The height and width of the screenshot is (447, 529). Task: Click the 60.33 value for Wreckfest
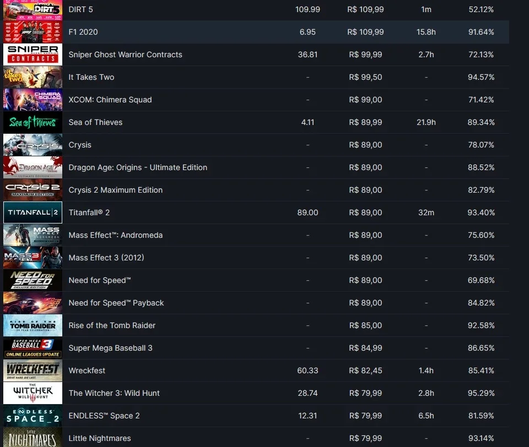point(307,371)
